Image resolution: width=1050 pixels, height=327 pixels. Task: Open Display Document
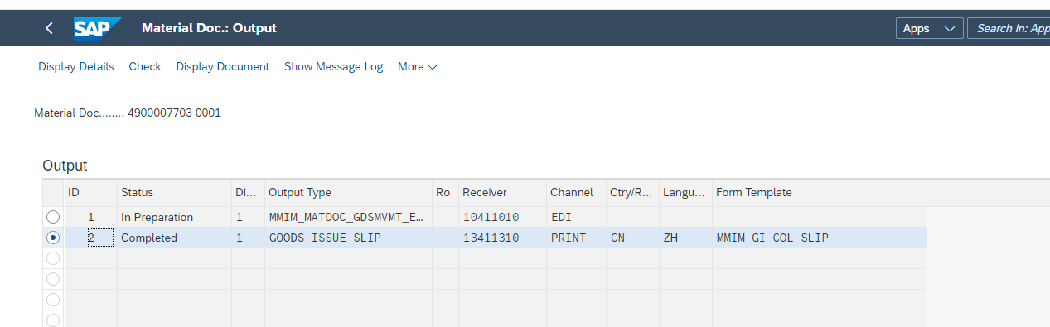click(x=223, y=66)
